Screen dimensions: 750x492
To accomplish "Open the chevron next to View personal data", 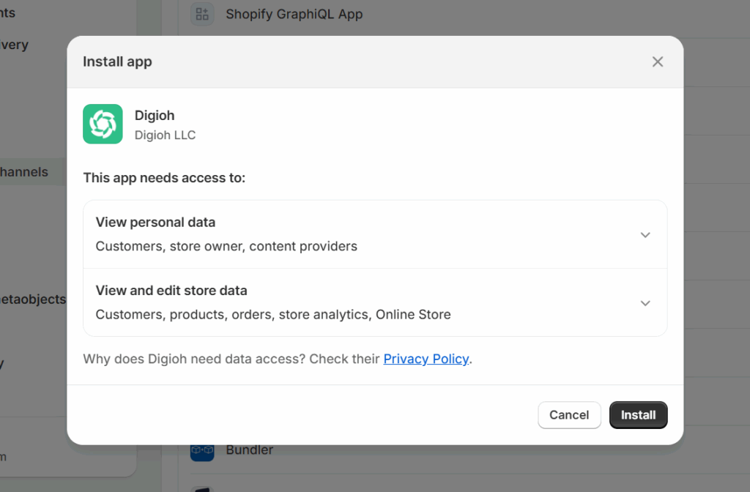I will (x=645, y=234).
